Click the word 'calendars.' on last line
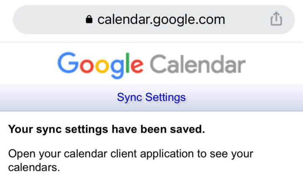 tap(34, 167)
